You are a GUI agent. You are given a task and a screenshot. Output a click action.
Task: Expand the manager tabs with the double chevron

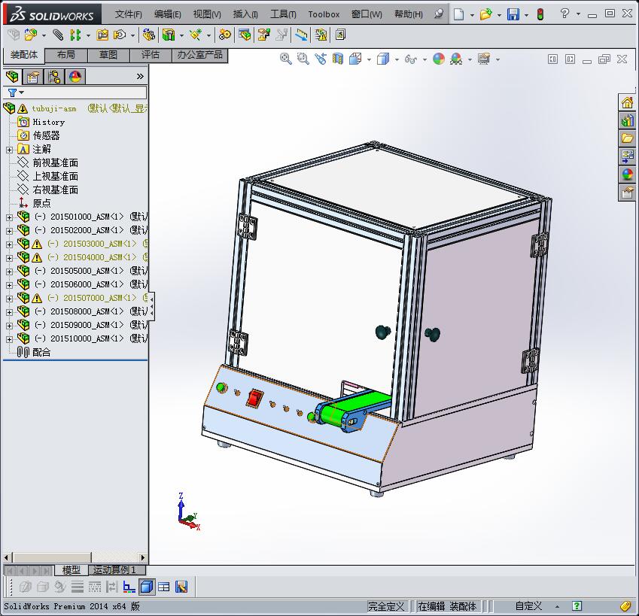click(x=140, y=76)
